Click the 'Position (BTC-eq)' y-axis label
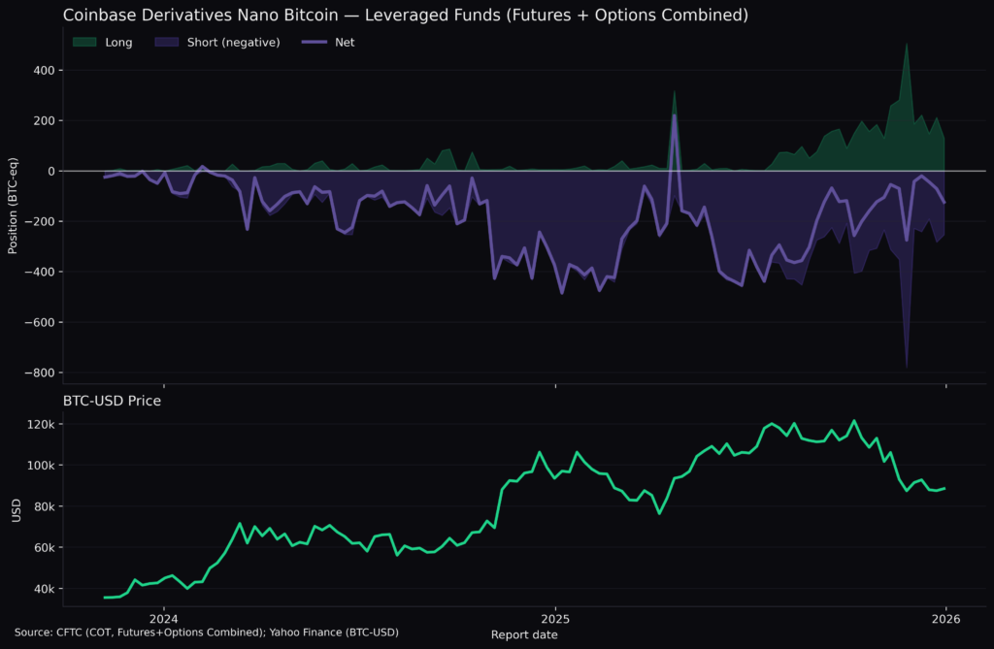This screenshot has height=649, width=994. (13, 206)
